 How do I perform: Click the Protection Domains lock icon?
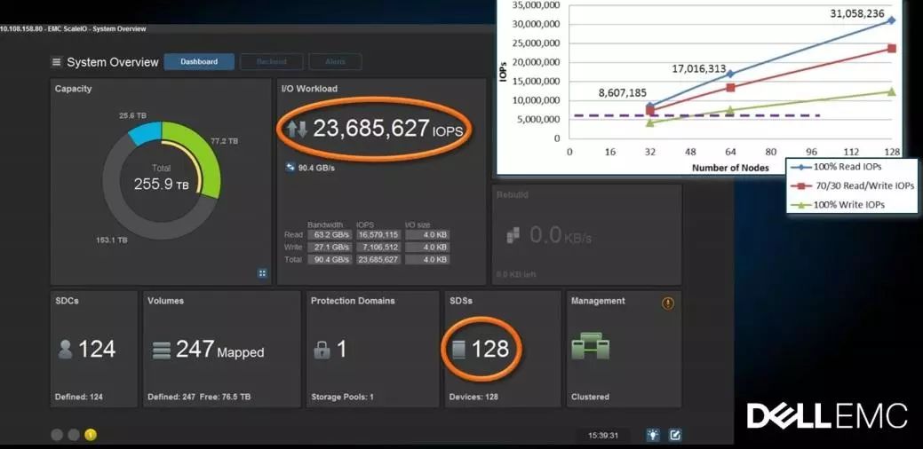(x=322, y=351)
